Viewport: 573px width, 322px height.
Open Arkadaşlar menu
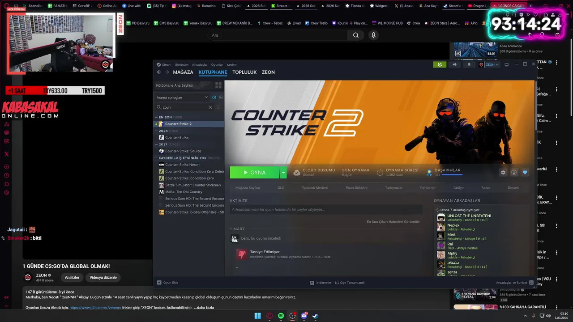(x=200, y=64)
